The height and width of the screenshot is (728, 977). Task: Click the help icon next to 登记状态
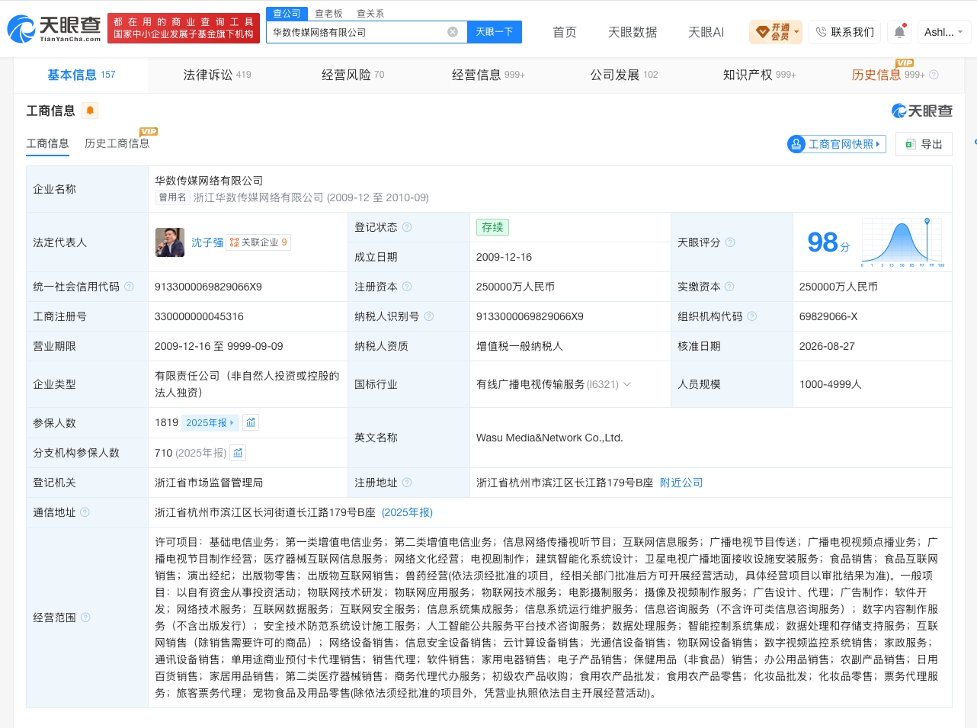[407, 227]
